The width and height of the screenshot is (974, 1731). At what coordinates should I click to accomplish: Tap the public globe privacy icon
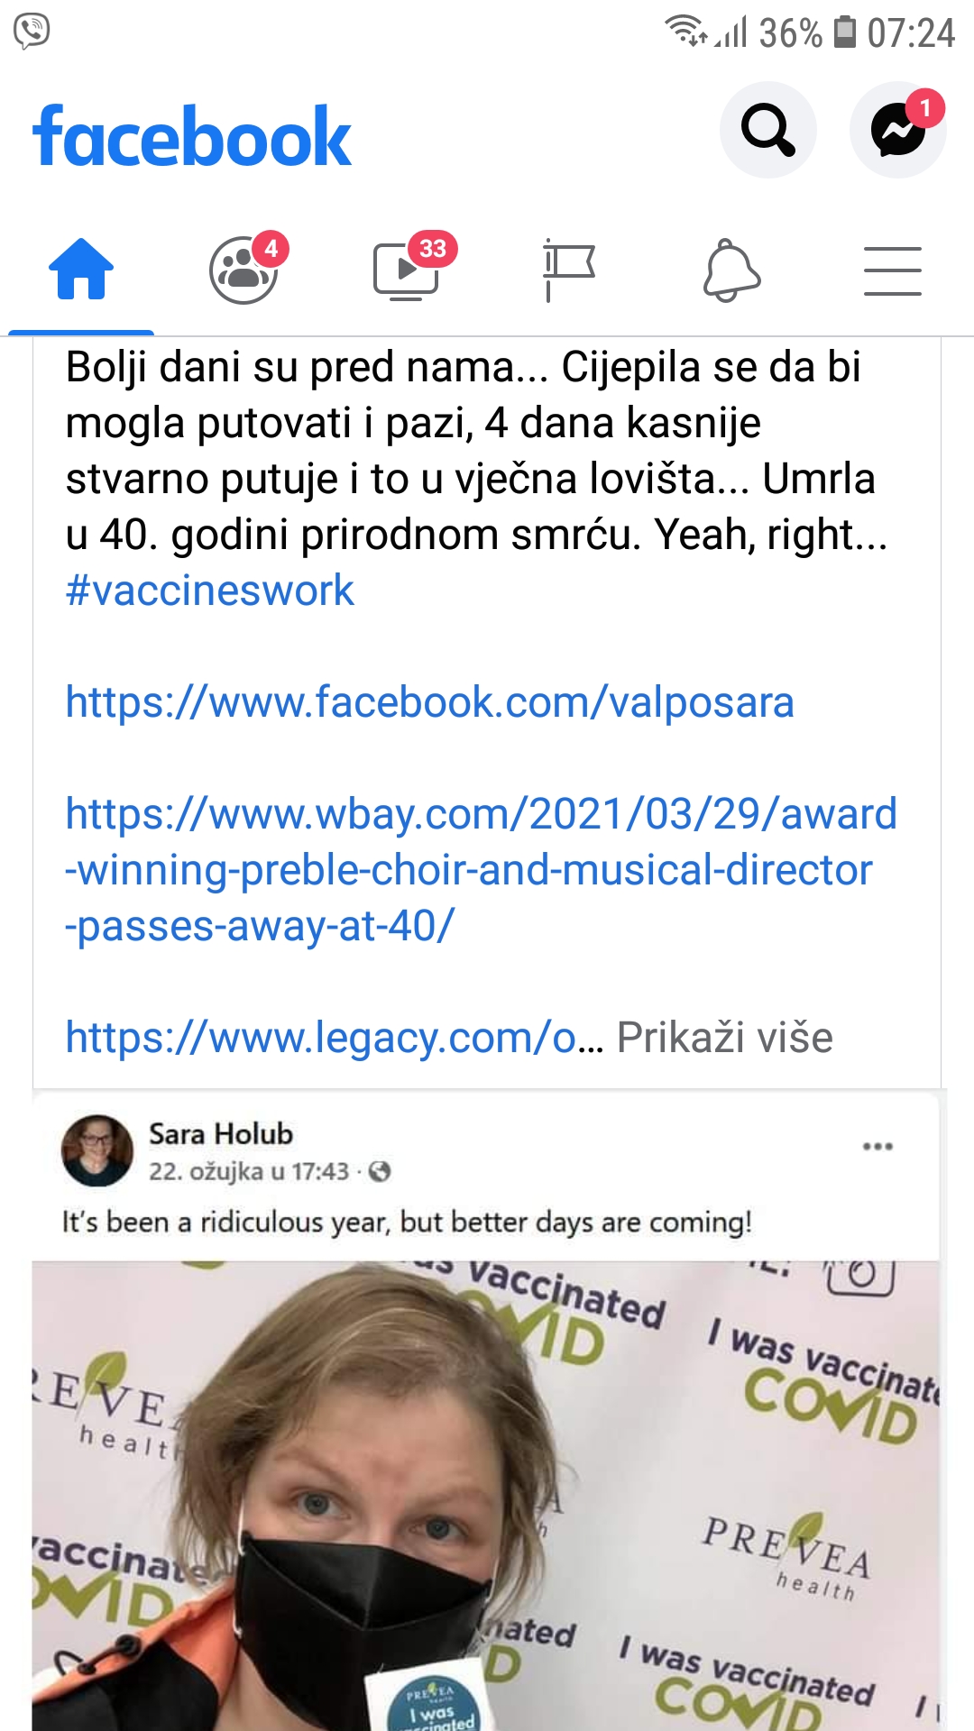381,1171
